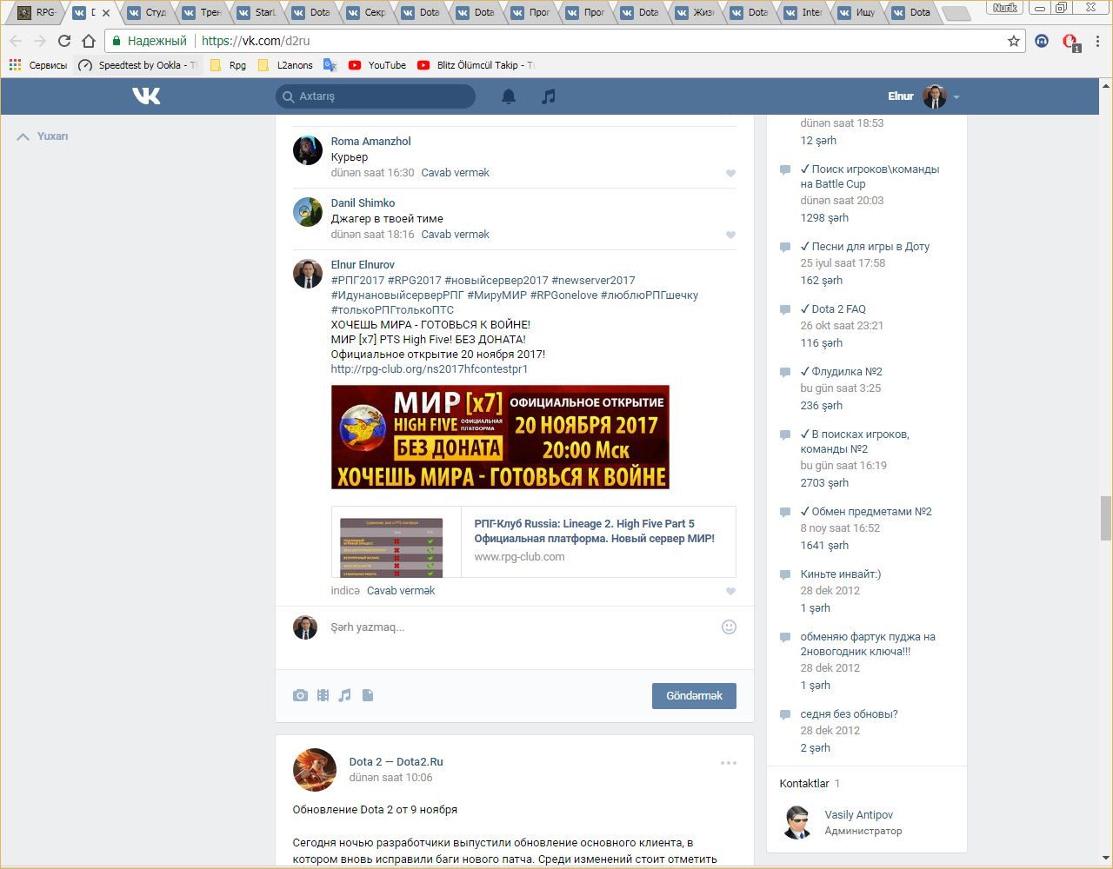Open Elnur Elnurov's profile name

tap(363, 265)
